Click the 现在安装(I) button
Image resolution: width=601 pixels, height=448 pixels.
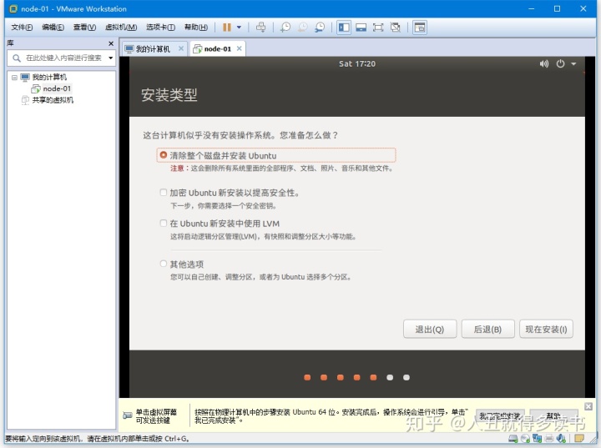[x=546, y=329]
